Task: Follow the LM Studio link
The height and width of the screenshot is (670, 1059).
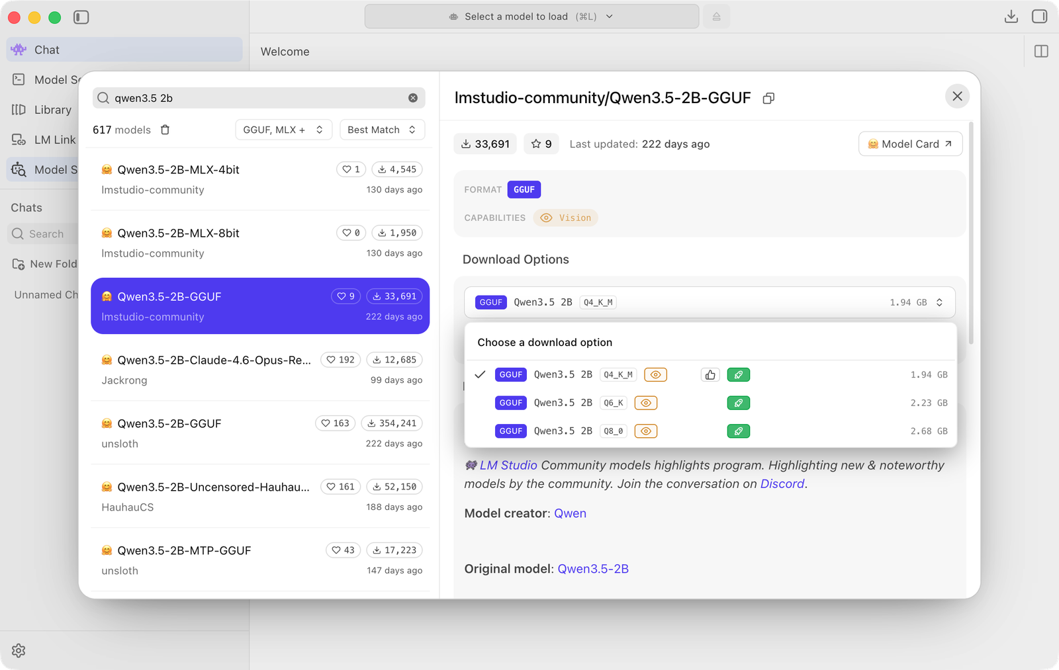Action: pos(508,465)
